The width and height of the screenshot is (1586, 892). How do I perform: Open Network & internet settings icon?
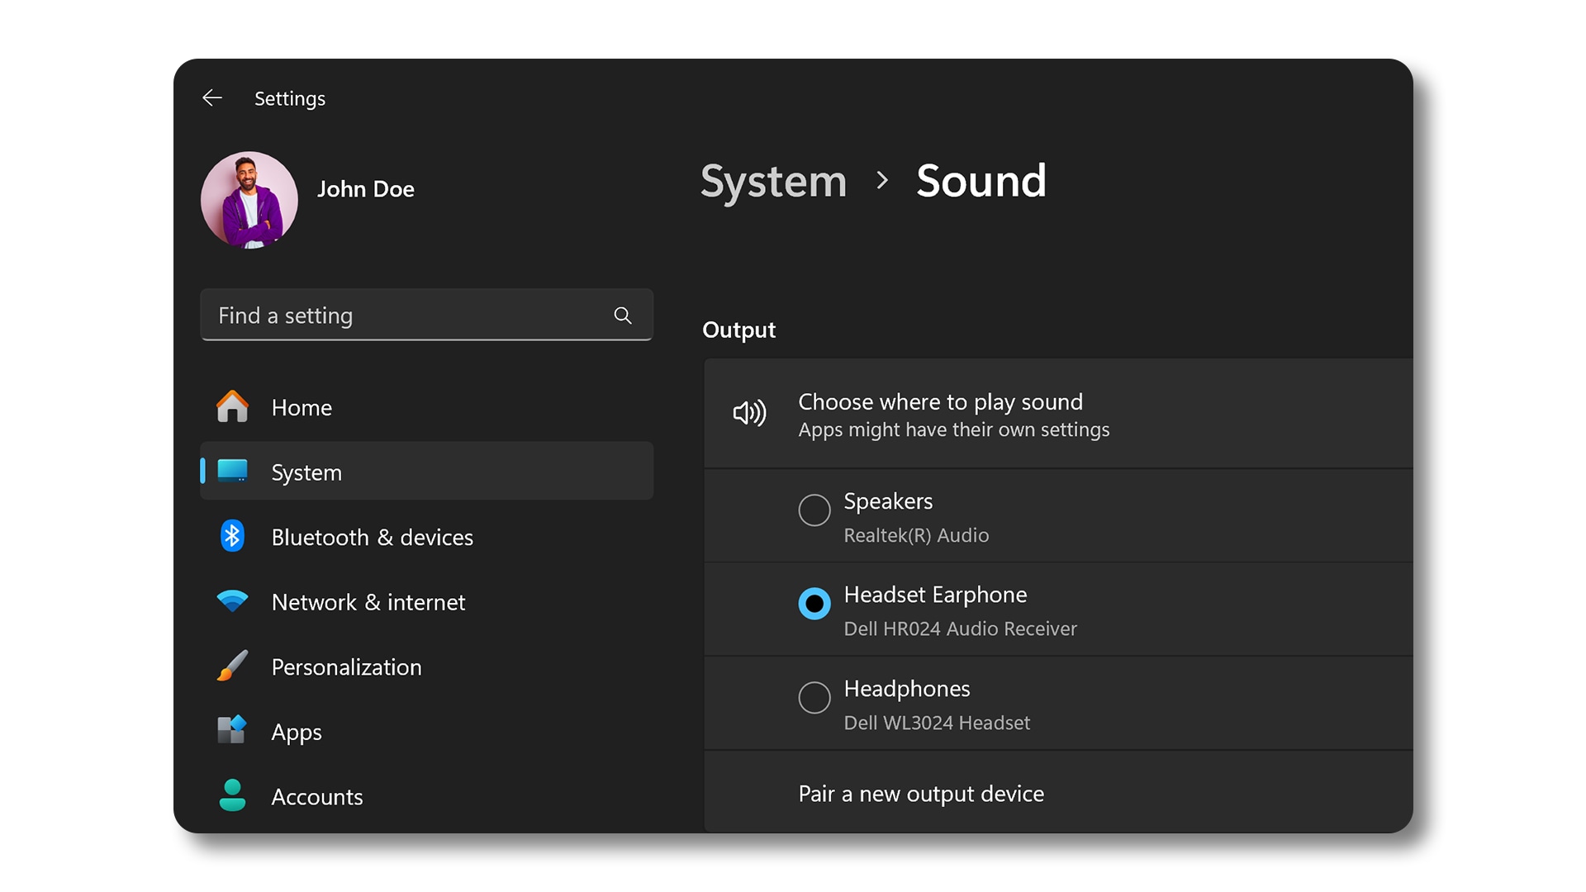coord(231,601)
